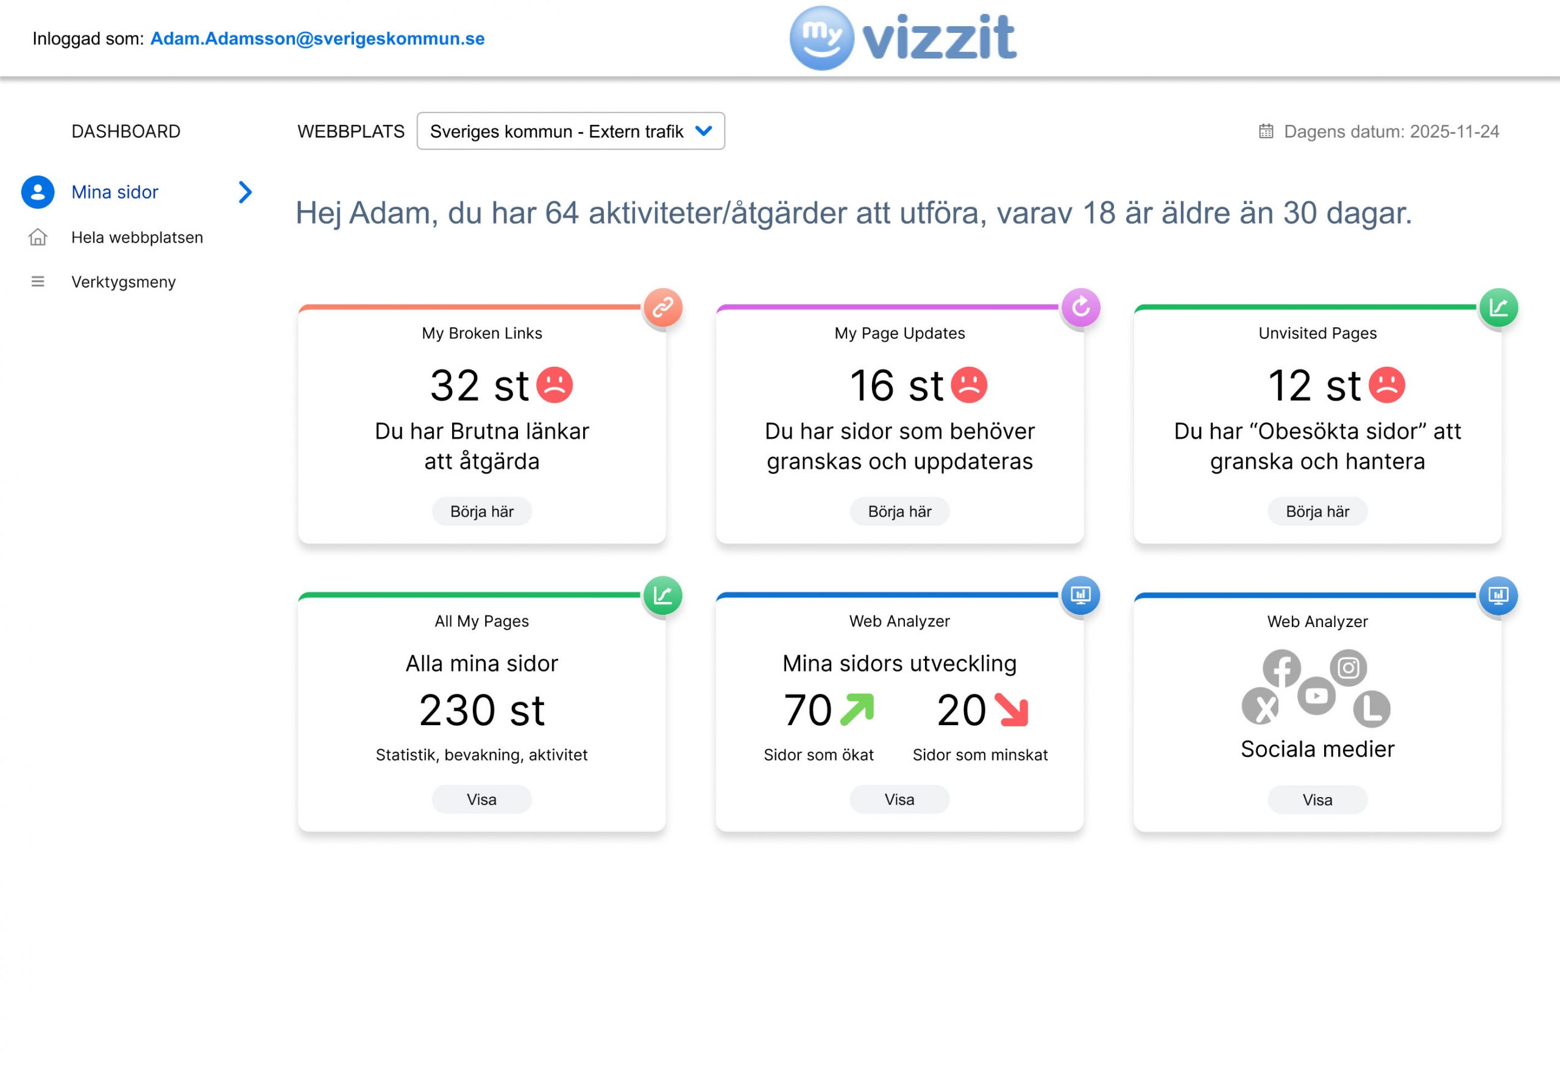Click the Instagram icon in Sociala medier
The image size is (1560, 1078).
[x=1348, y=668]
